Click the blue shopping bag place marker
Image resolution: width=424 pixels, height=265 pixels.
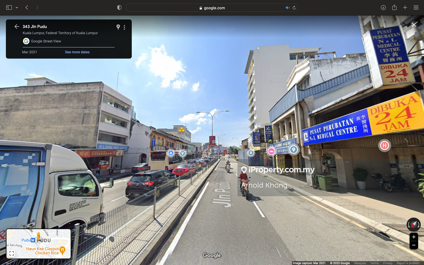[171, 153]
